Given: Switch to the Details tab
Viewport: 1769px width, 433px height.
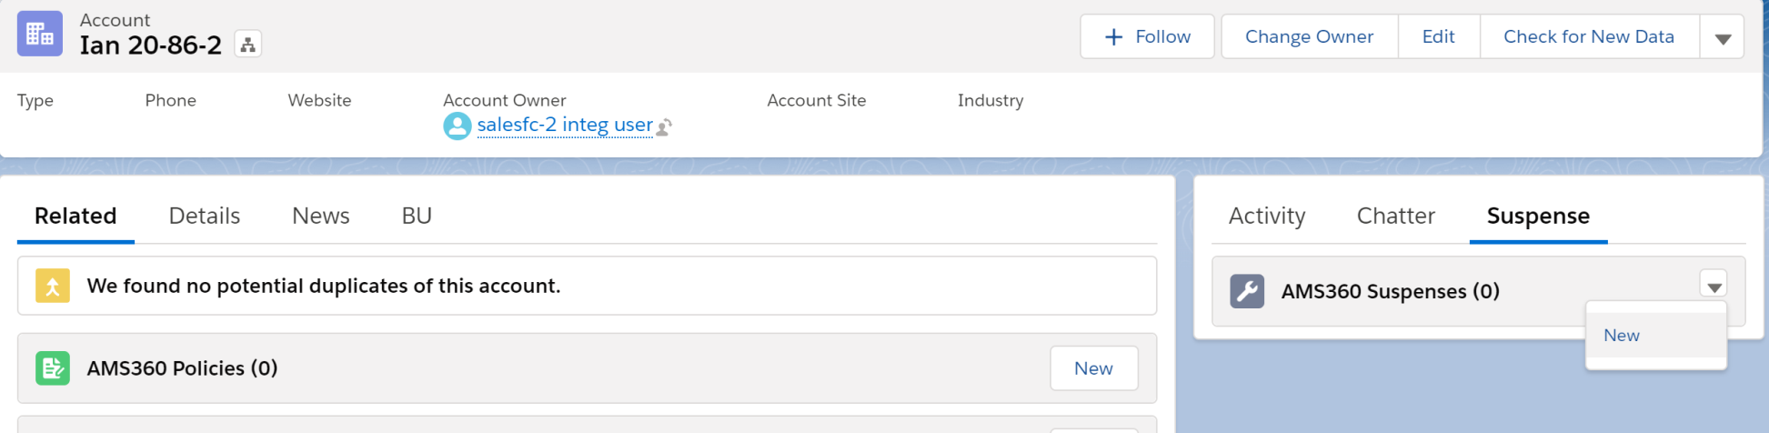Looking at the screenshot, I should 205,216.
